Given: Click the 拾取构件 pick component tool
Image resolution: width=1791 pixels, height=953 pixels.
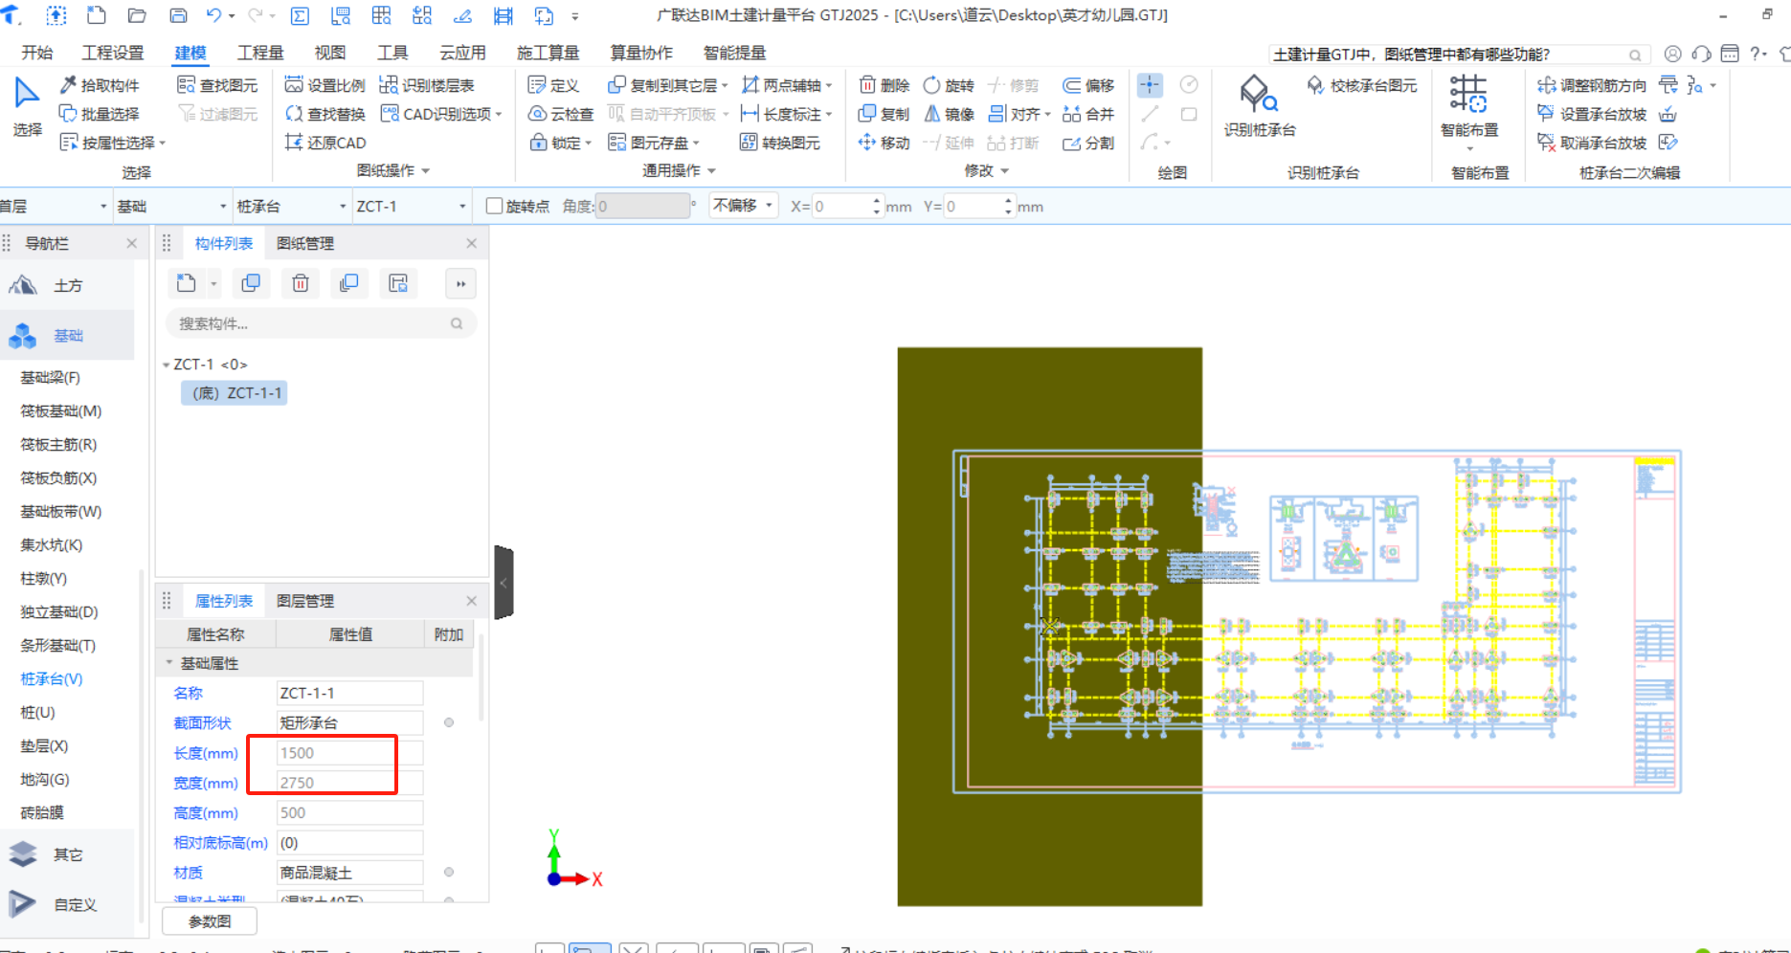Looking at the screenshot, I should pyautogui.click(x=100, y=85).
